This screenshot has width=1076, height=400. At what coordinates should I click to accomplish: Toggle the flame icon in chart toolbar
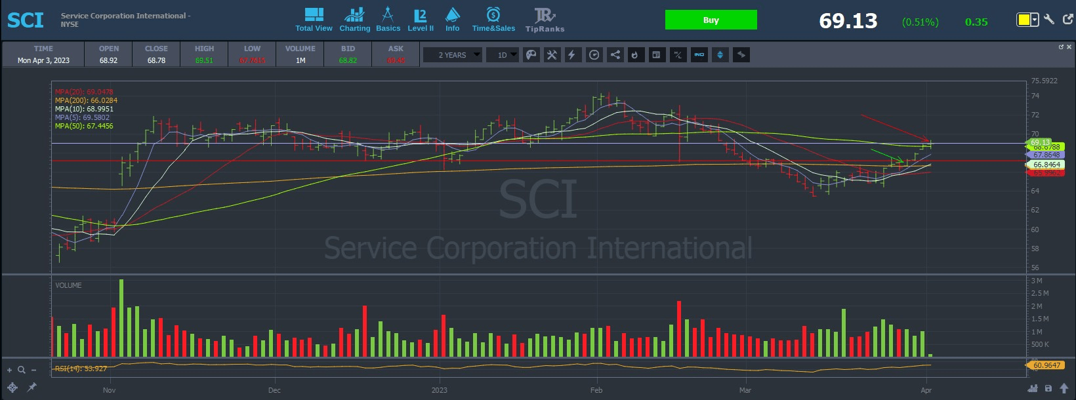pos(635,55)
